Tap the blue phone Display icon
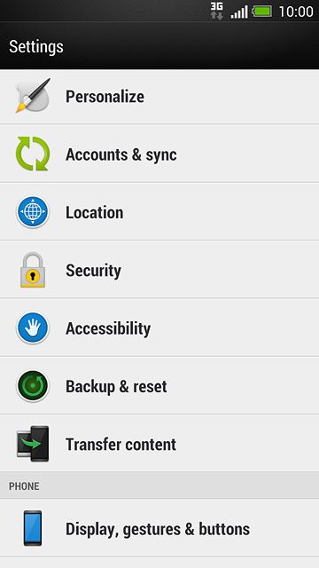Image resolution: width=319 pixels, height=568 pixels. [33, 528]
